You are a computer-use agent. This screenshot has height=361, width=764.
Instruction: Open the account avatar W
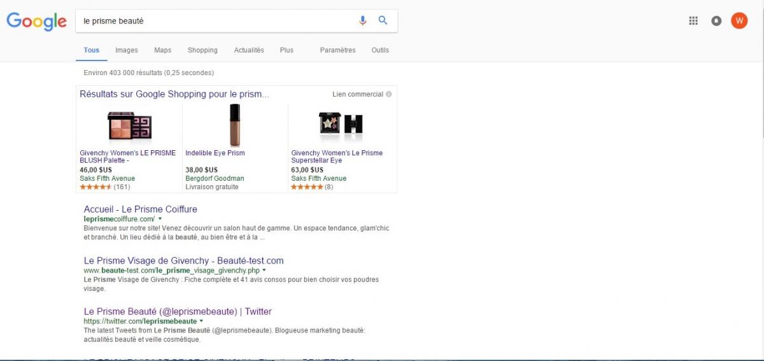(739, 20)
